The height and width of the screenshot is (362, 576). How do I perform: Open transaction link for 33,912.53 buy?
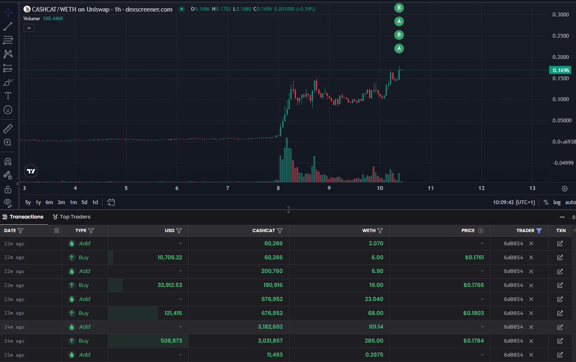[x=560, y=285]
